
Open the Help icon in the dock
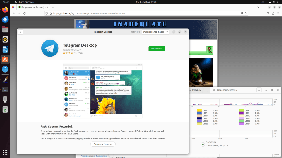[x=5, y=69]
